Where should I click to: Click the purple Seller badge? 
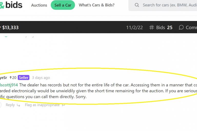[24, 78]
